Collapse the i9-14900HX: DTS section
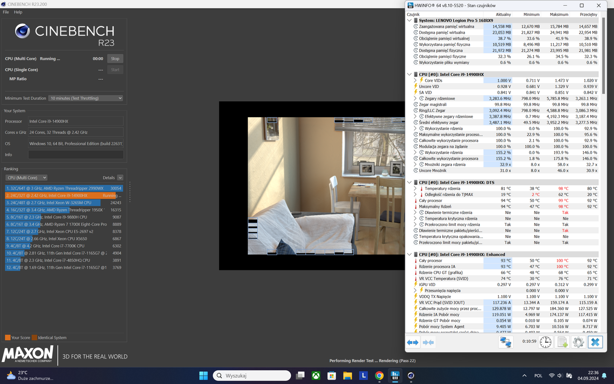This screenshot has width=614, height=384. coord(409,182)
